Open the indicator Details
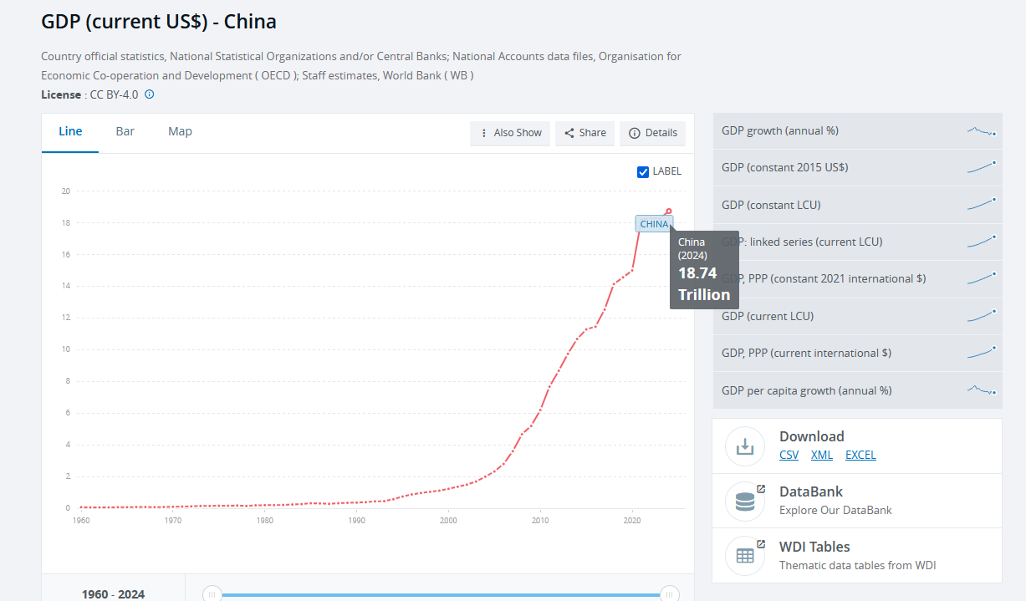The image size is (1026, 601). pos(652,133)
